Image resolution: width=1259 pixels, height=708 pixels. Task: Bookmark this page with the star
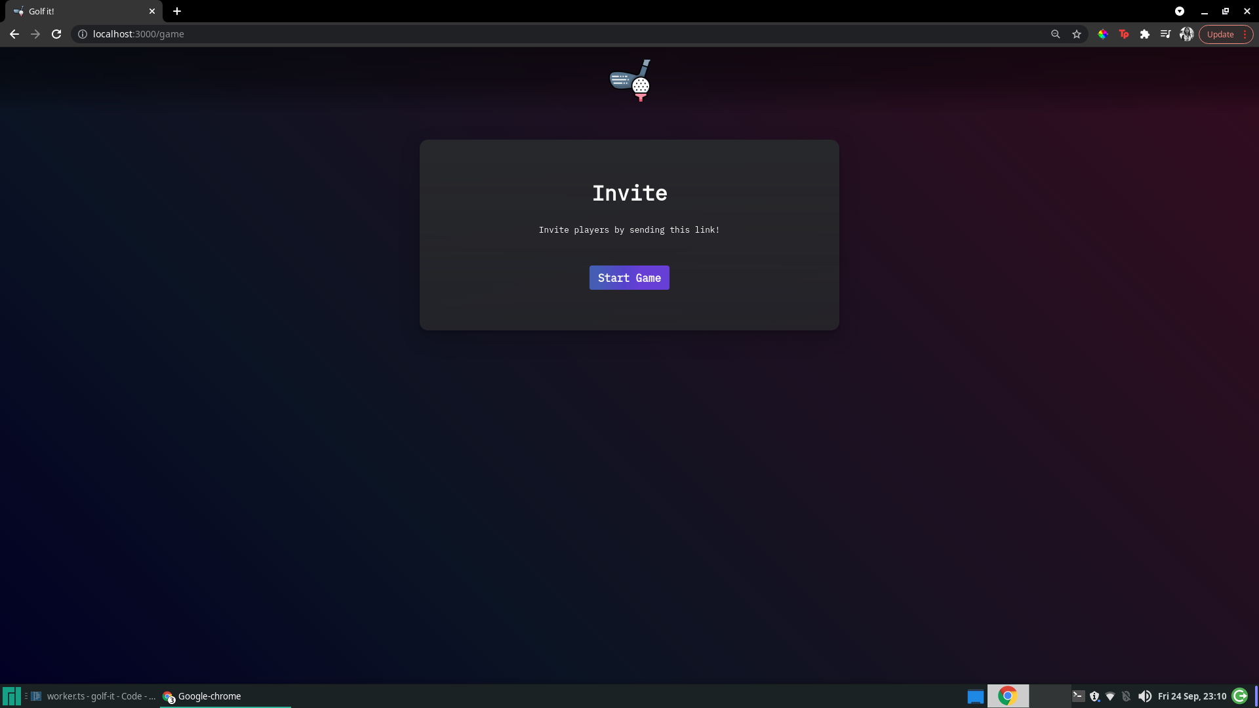point(1077,34)
